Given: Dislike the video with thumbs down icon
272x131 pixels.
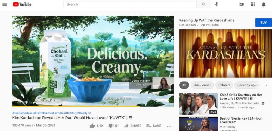Looking at the screenshot, I should [111, 126].
